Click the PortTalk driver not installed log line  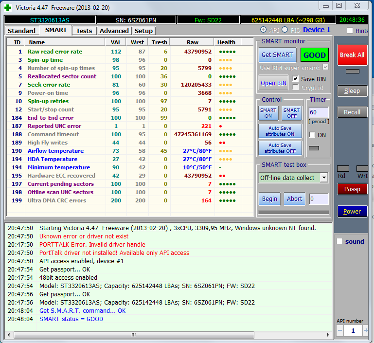(x=114, y=253)
